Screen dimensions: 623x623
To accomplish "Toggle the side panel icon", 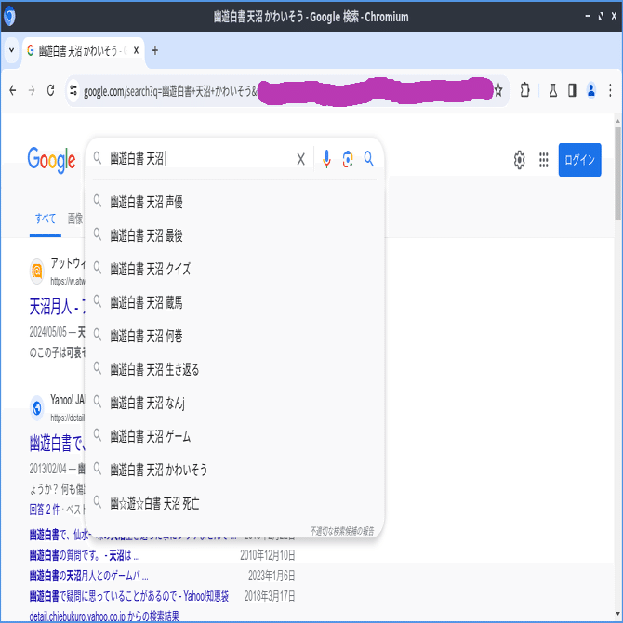I will click(572, 90).
